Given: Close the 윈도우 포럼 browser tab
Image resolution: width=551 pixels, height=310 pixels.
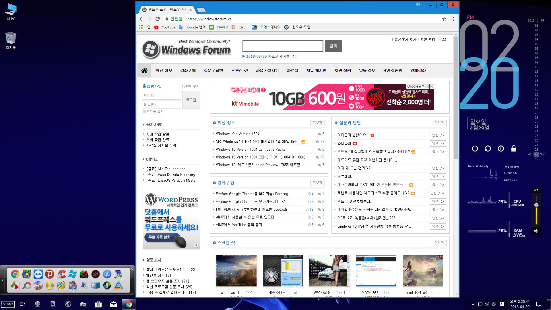Looking at the screenshot, I should (x=190, y=10).
